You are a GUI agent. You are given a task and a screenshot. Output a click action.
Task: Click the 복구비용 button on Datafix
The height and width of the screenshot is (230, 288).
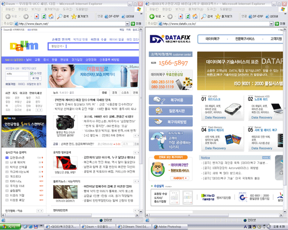171,100
